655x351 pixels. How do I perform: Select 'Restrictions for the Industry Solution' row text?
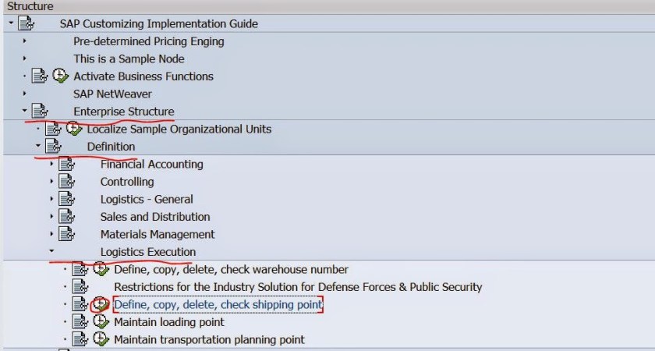point(298,287)
